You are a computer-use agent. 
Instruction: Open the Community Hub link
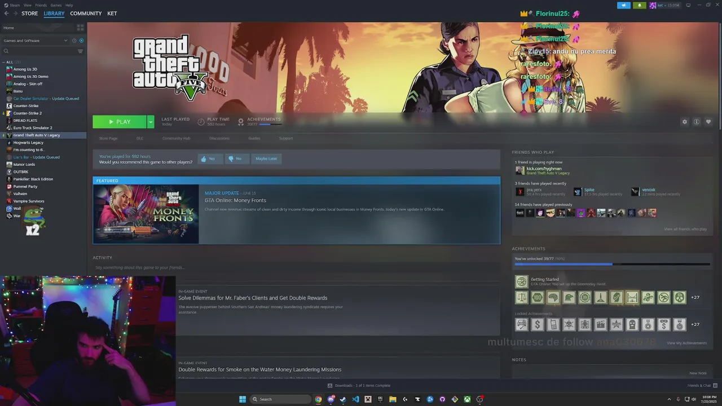tap(176, 138)
